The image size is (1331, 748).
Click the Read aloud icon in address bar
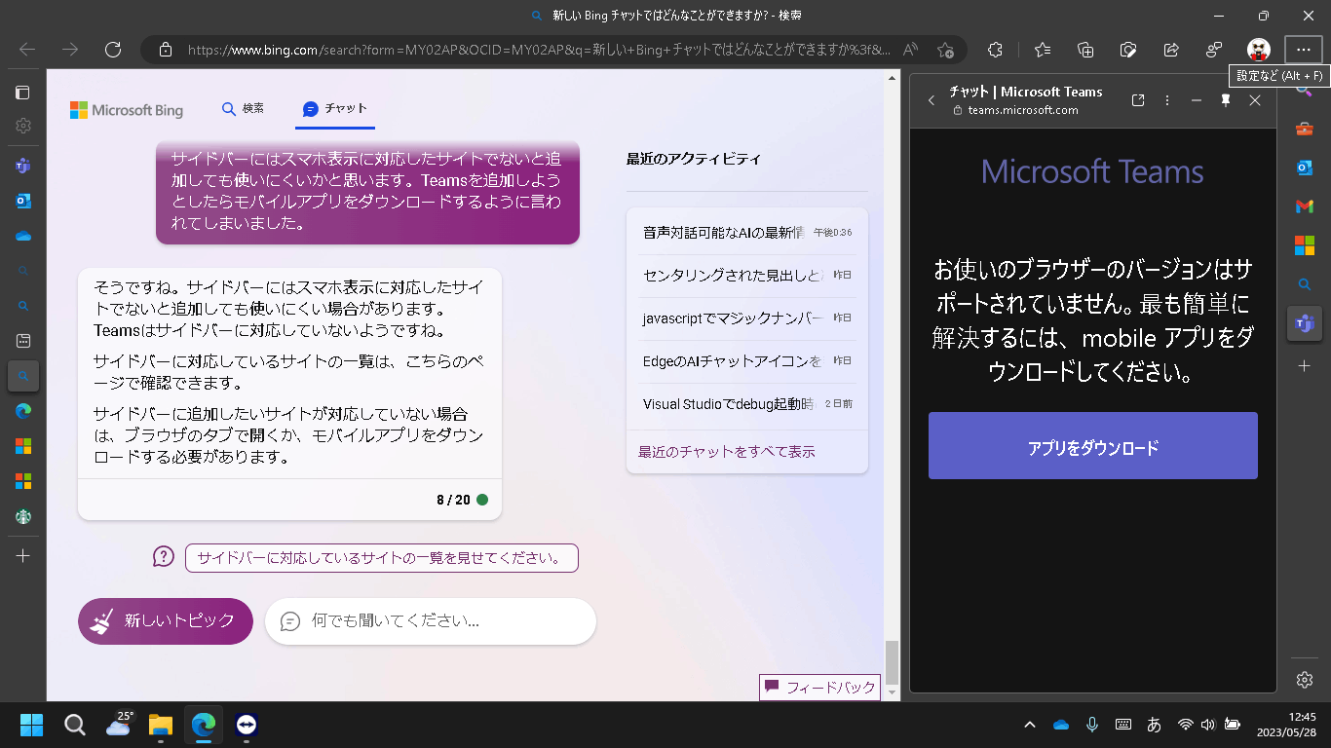click(x=911, y=50)
